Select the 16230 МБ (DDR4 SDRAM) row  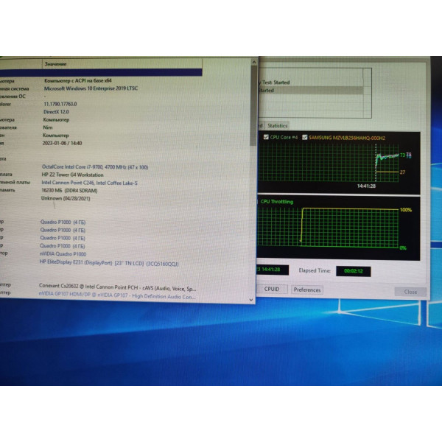(x=69, y=191)
